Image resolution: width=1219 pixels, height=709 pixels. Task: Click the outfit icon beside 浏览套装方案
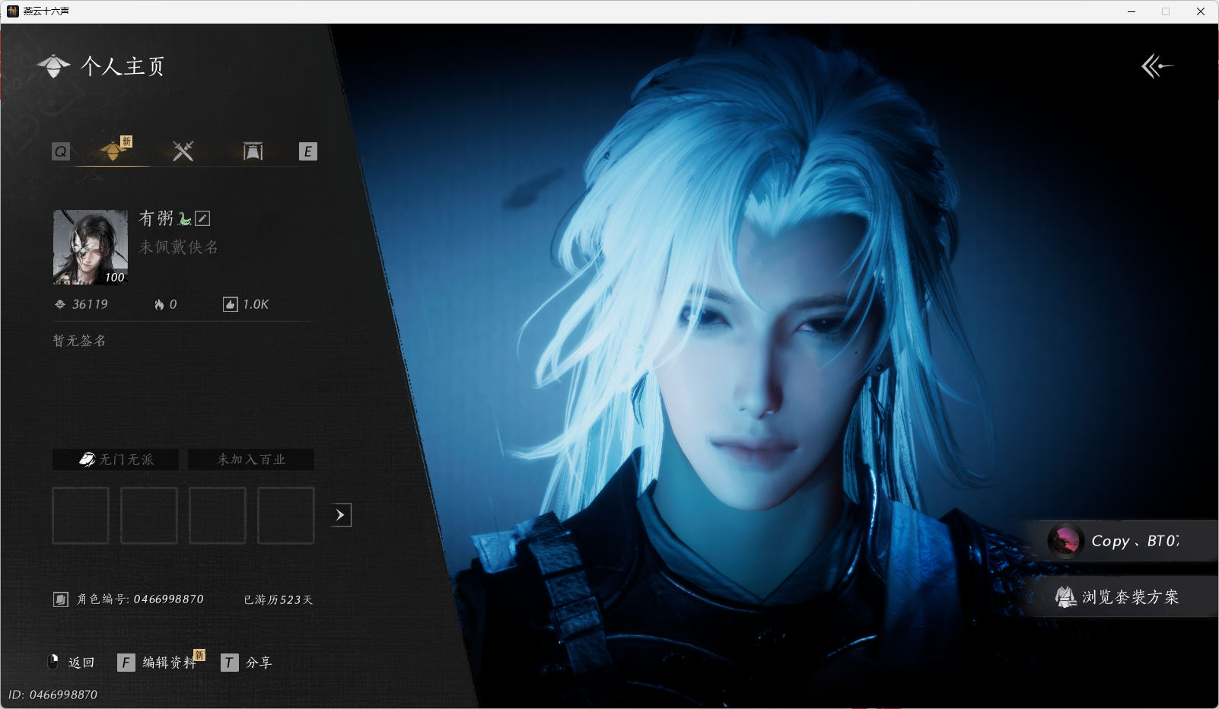[x=1065, y=597]
